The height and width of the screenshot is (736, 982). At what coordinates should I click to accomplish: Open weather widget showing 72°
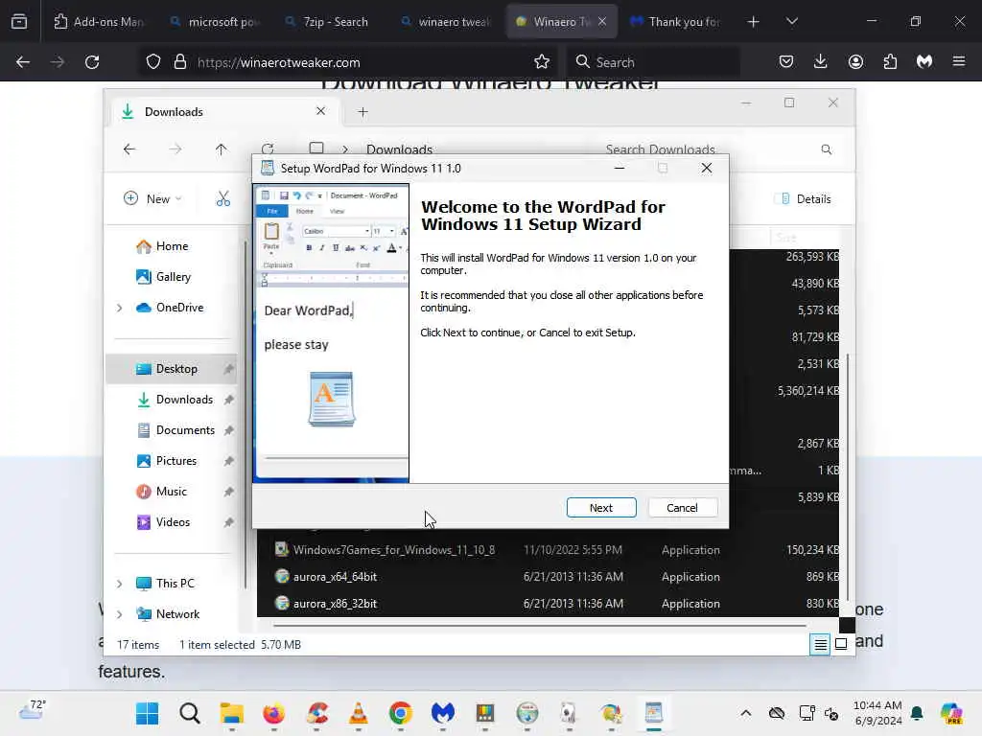[32, 710]
